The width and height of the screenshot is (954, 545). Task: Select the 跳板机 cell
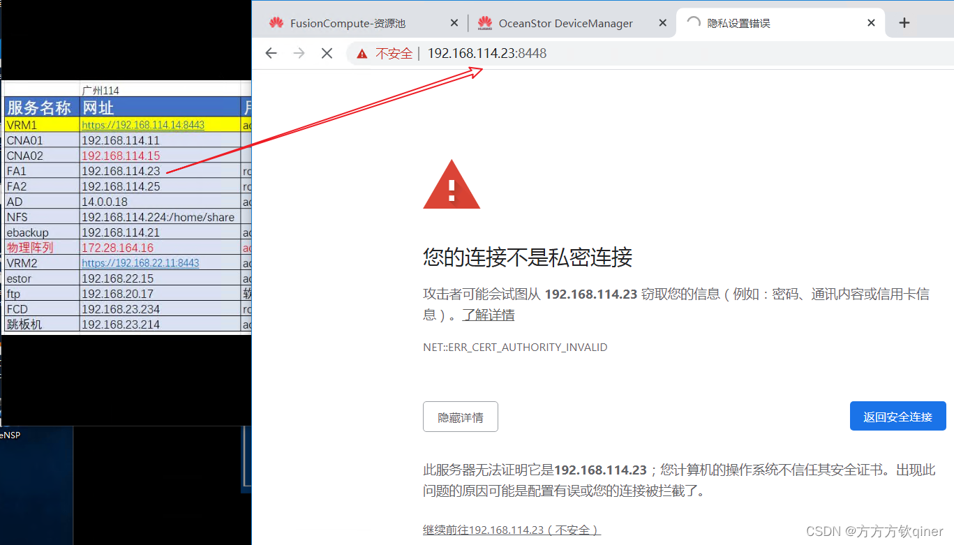click(x=41, y=324)
